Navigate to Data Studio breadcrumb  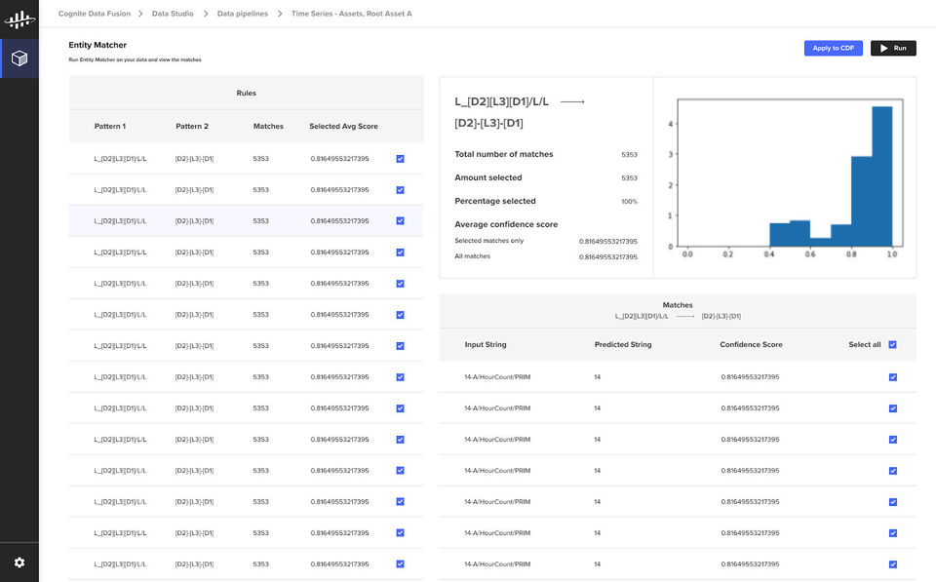[173, 14]
